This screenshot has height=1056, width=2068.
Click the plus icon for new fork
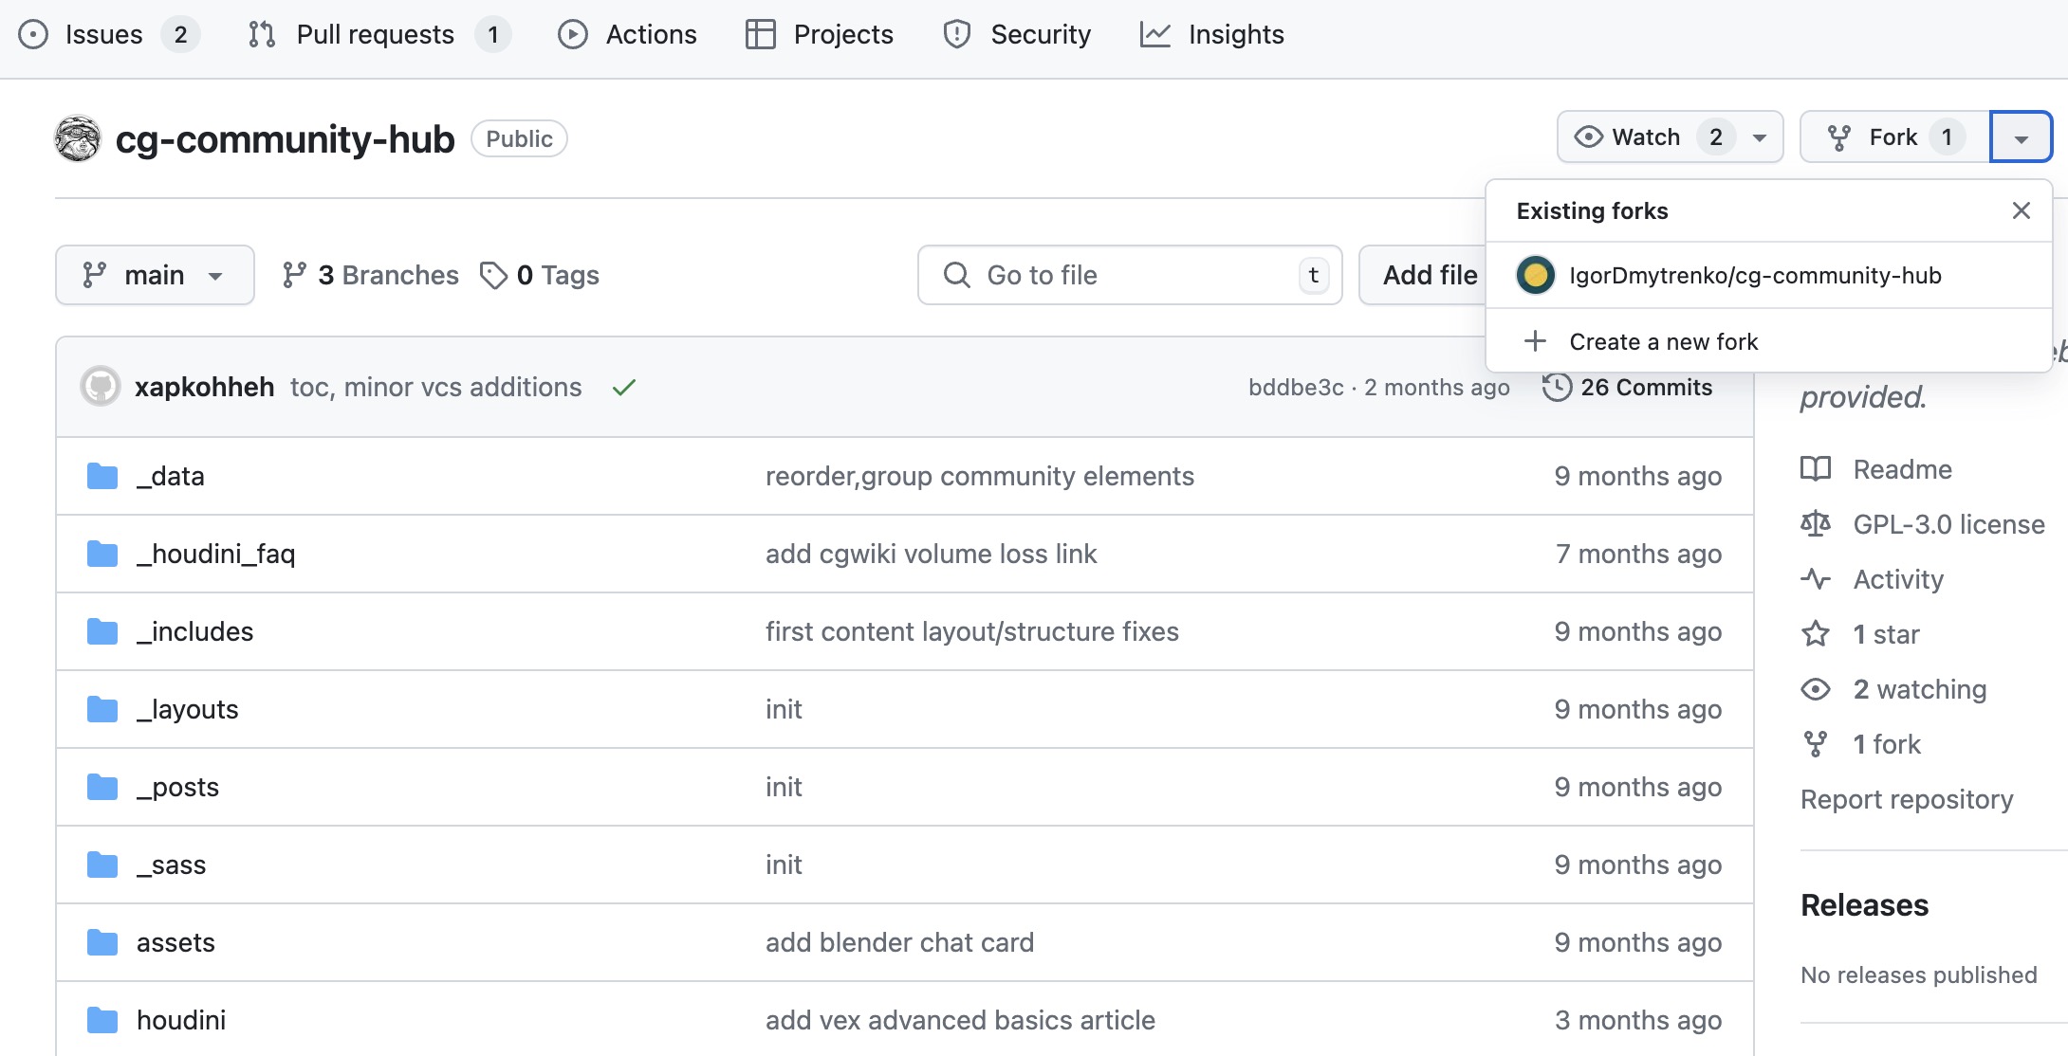[1535, 340]
